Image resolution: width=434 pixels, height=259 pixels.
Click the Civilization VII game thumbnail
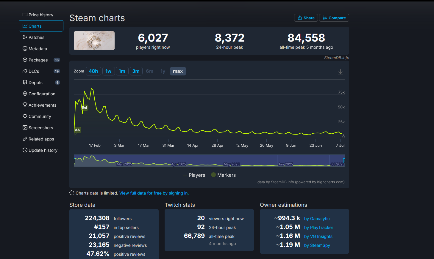(x=94, y=41)
